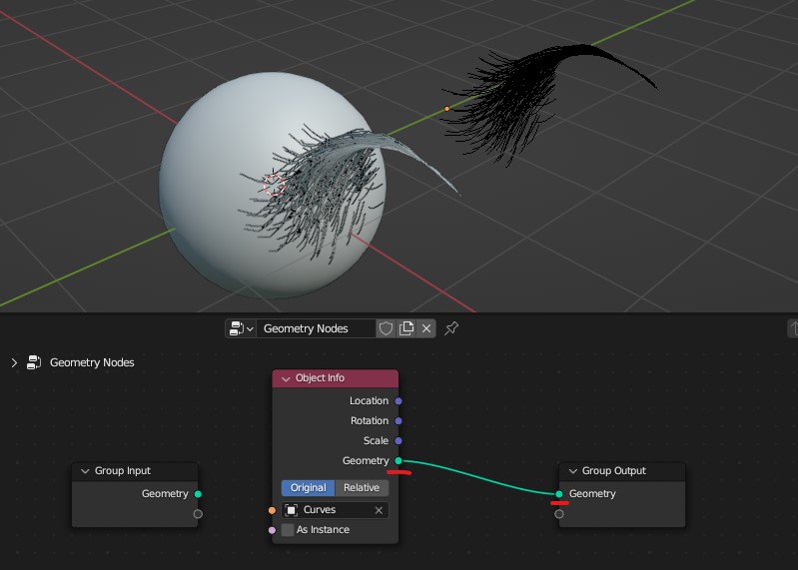
Task: Open the node tree browse dropdown
Action: [x=242, y=328]
